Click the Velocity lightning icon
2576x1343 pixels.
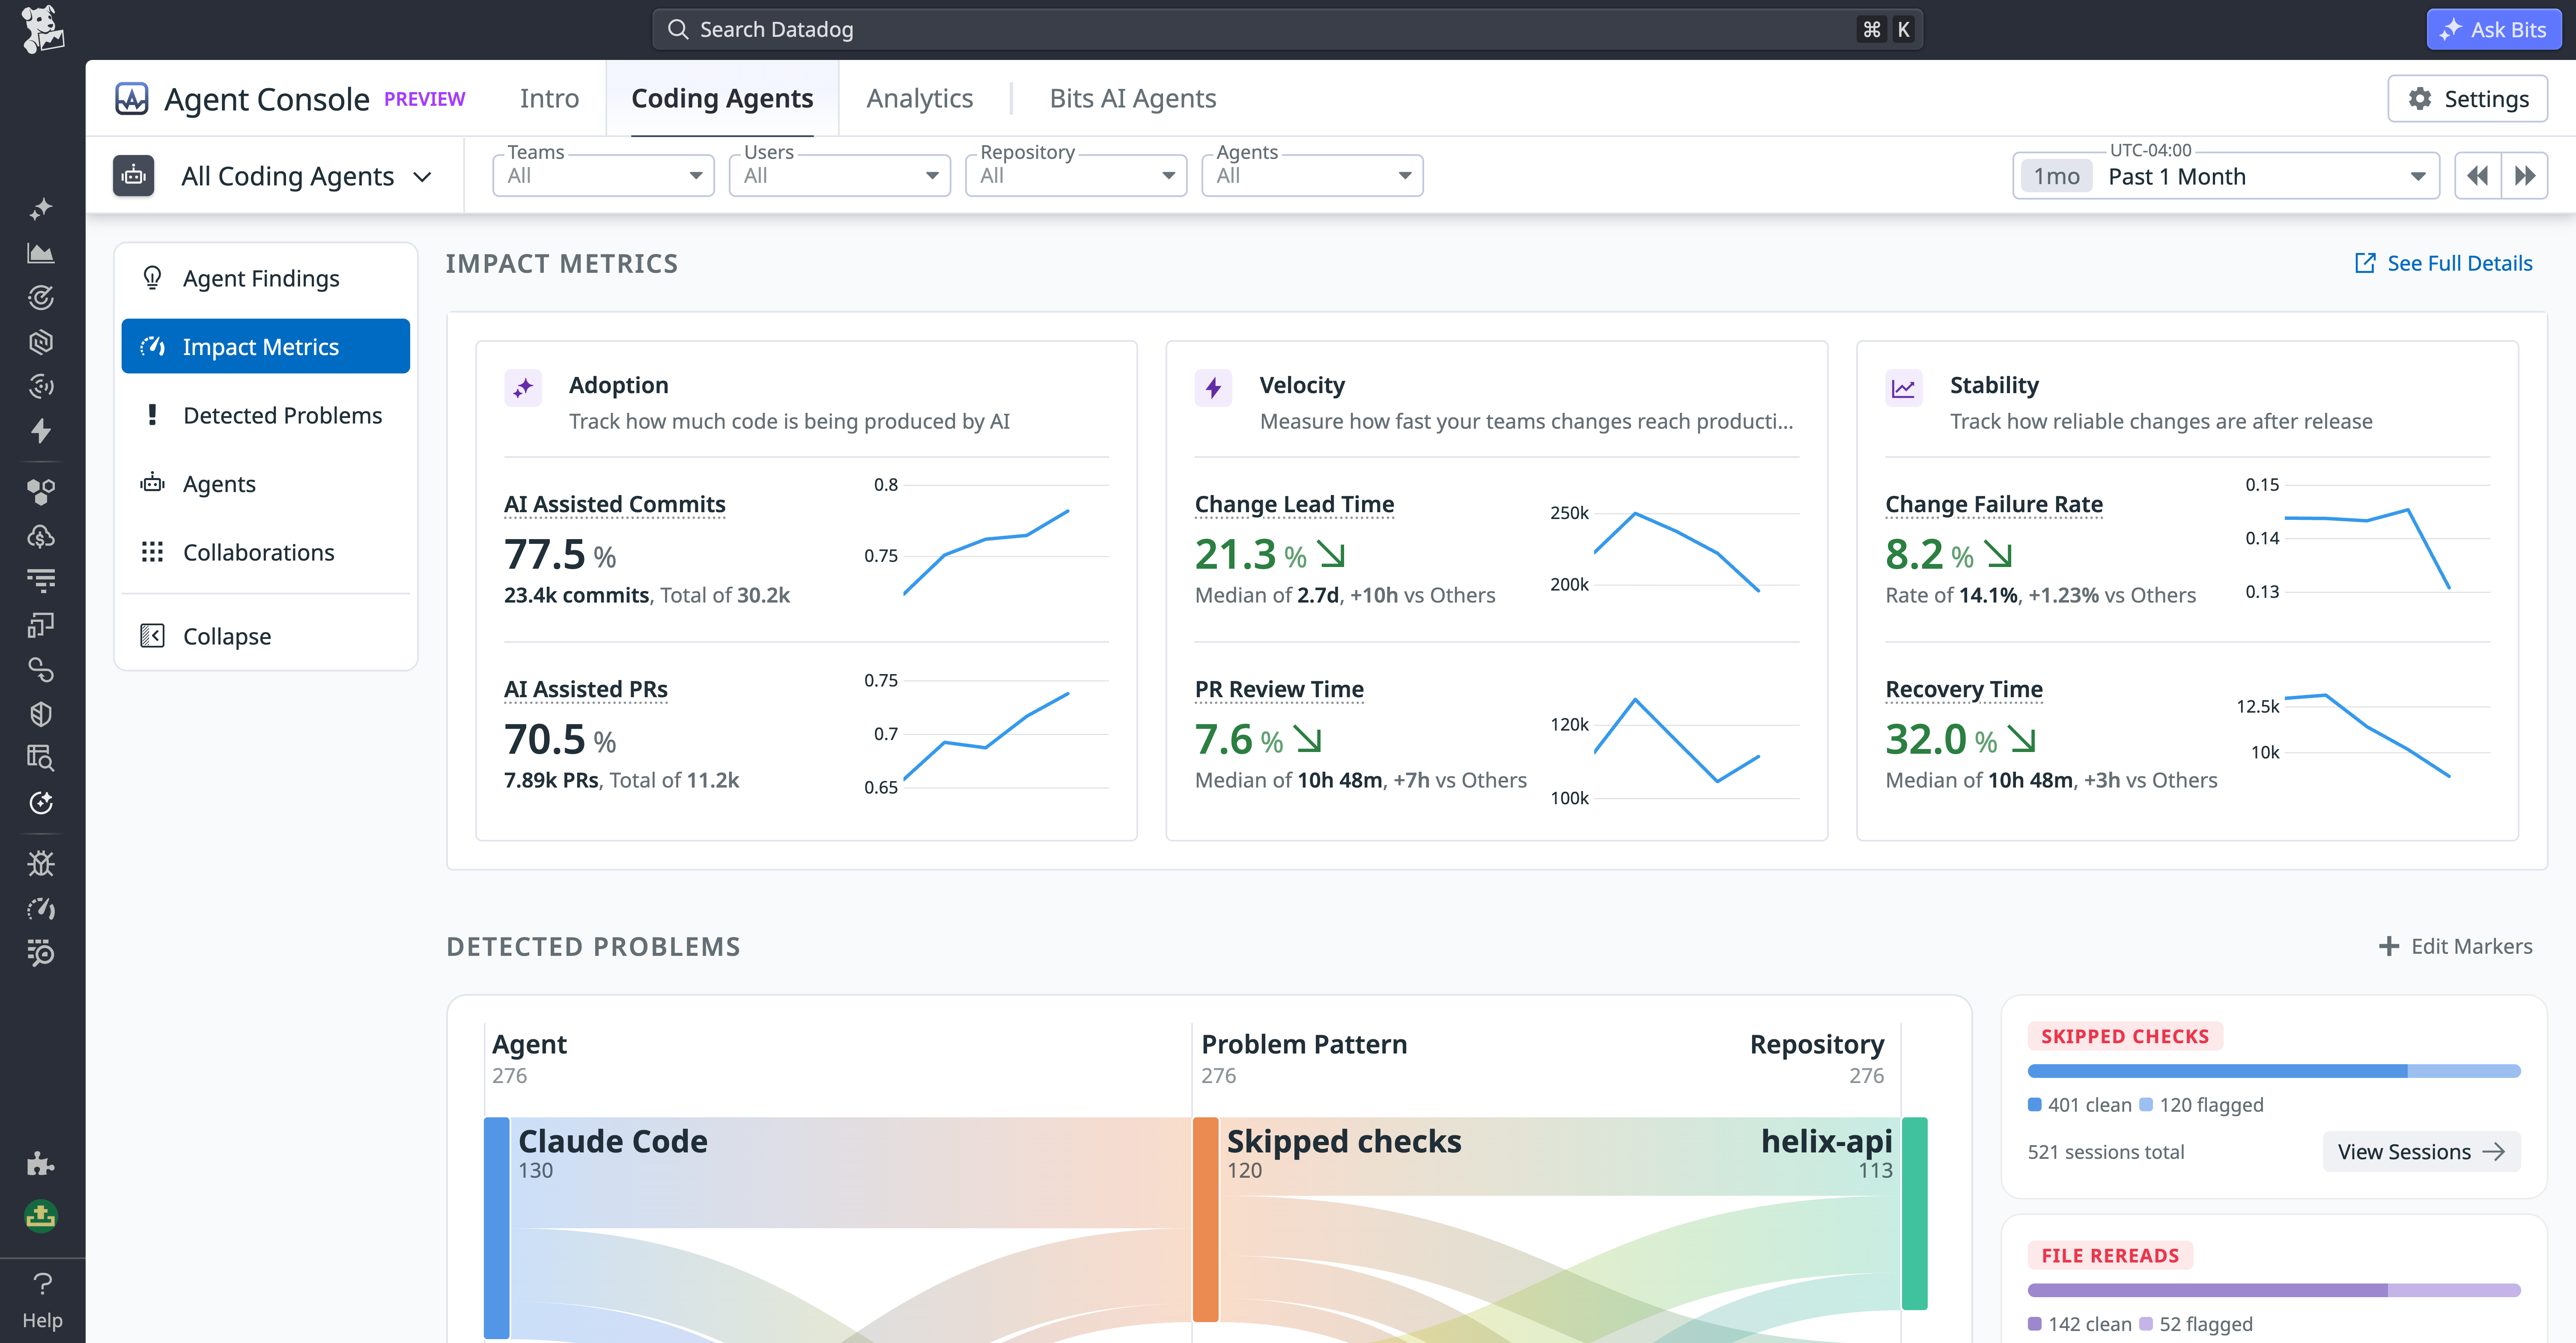[1213, 387]
